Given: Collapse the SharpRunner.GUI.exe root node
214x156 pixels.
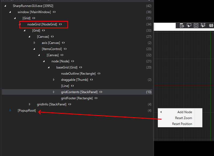Looking at the screenshot, I should pos(5,6).
